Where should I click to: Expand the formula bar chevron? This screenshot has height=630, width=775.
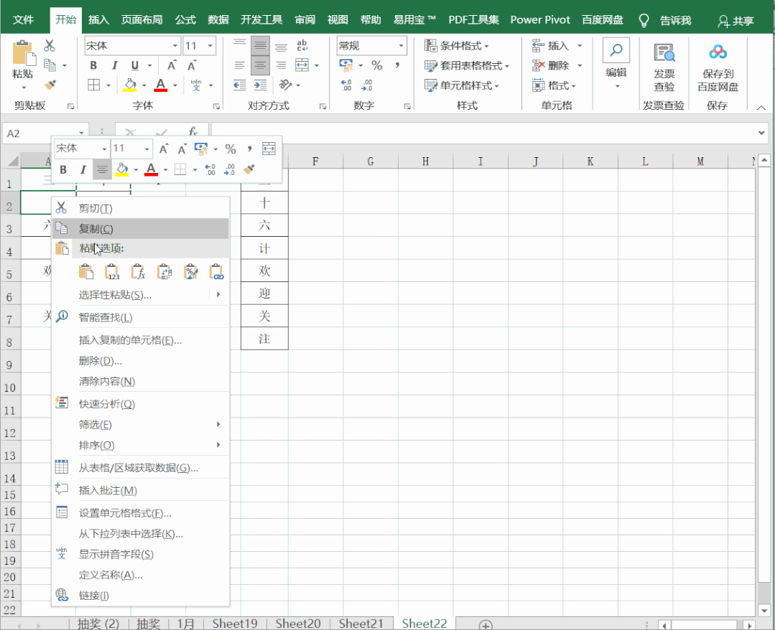point(761,132)
